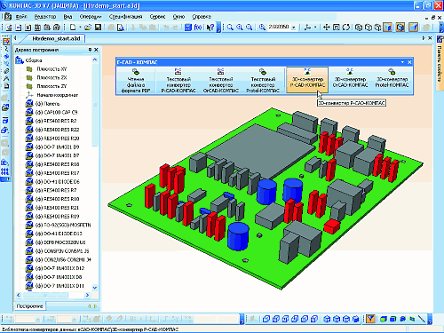
Task: Select the Сборка root node in tree
Action: 34,60
